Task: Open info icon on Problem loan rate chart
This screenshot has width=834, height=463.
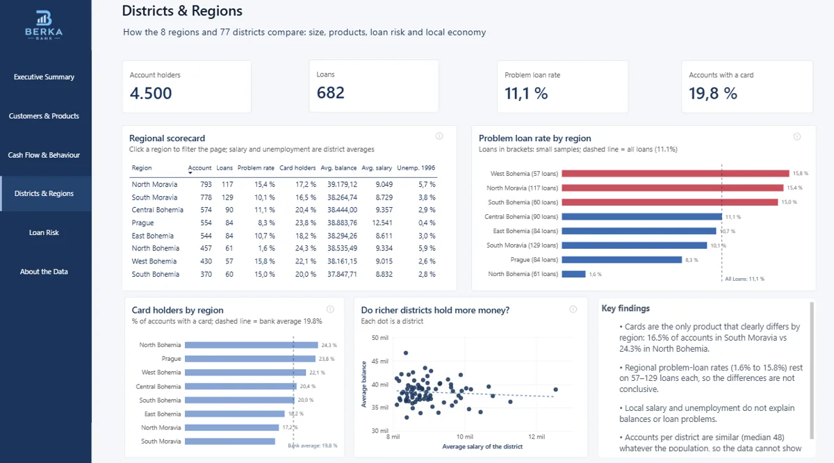Action: click(x=796, y=136)
